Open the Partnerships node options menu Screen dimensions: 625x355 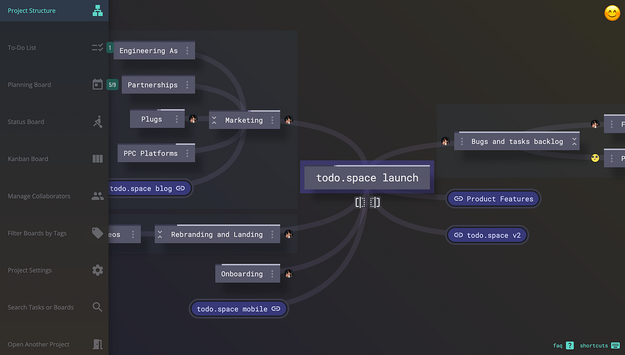187,85
